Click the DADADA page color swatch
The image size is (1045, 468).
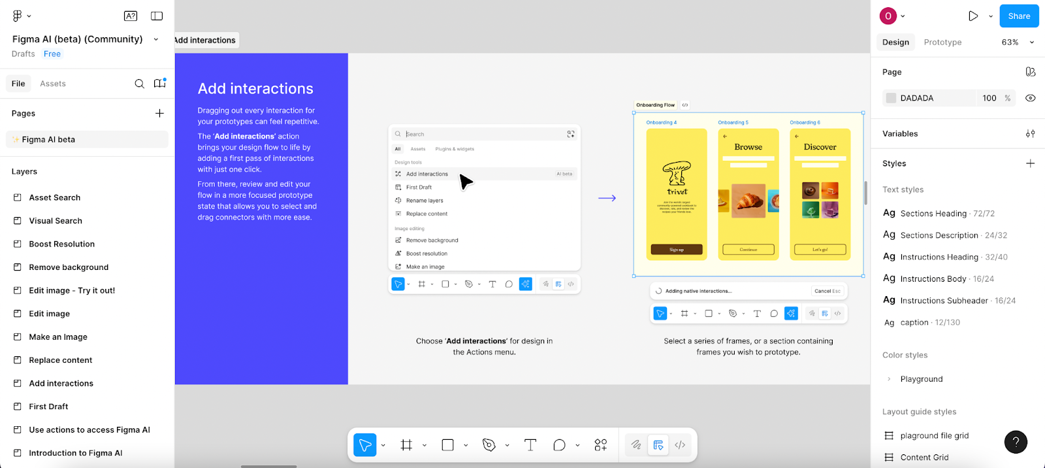point(891,98)
